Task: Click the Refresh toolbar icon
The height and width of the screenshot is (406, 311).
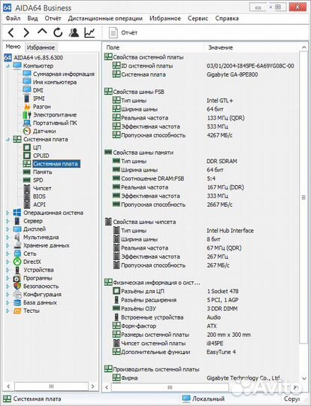Action: (58, 32)
